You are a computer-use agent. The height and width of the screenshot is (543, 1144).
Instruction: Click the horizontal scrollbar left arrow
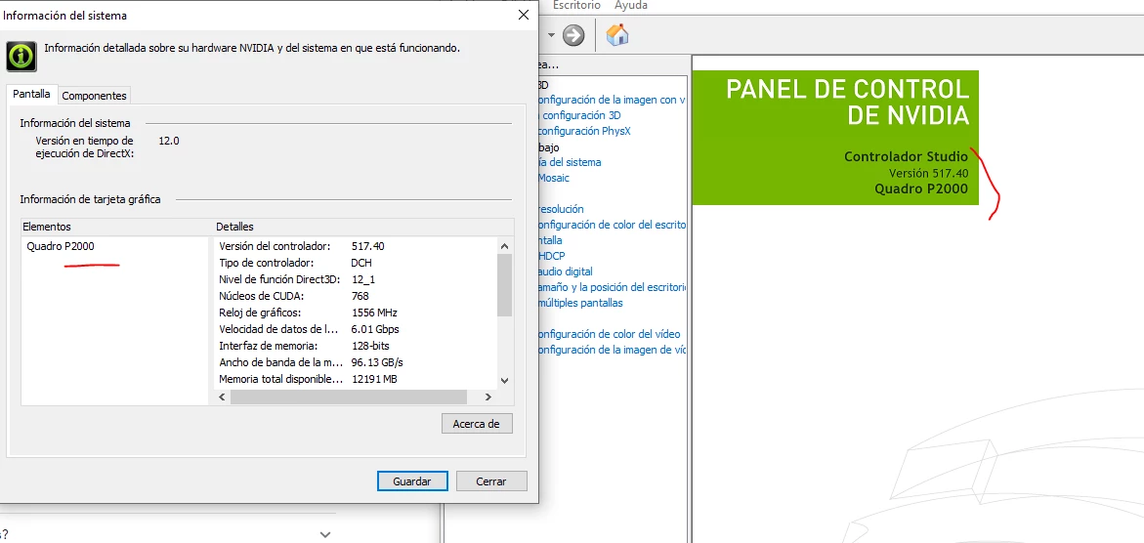point(222,397)
